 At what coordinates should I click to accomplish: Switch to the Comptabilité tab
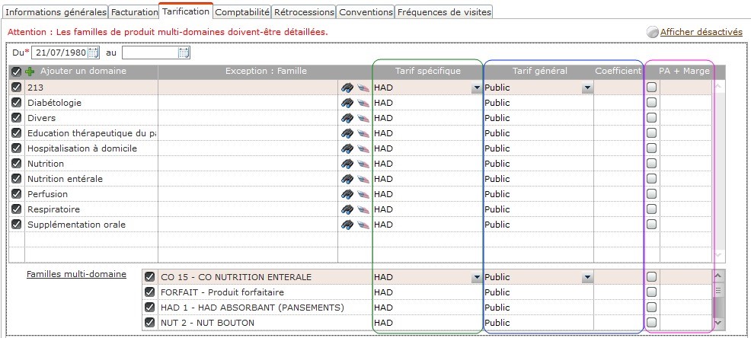point(242,12)
